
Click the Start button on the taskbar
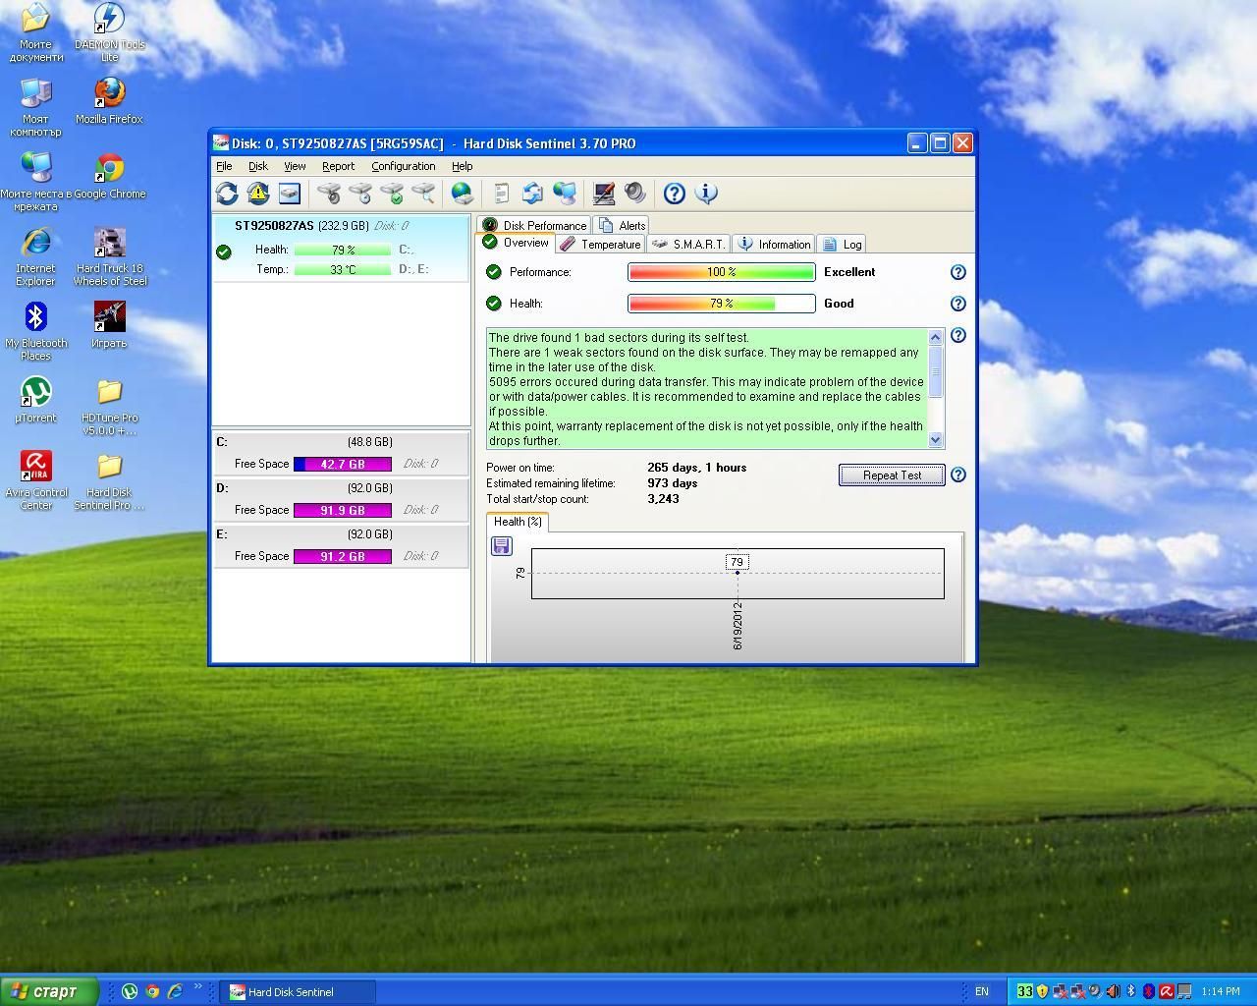[47, 991]
